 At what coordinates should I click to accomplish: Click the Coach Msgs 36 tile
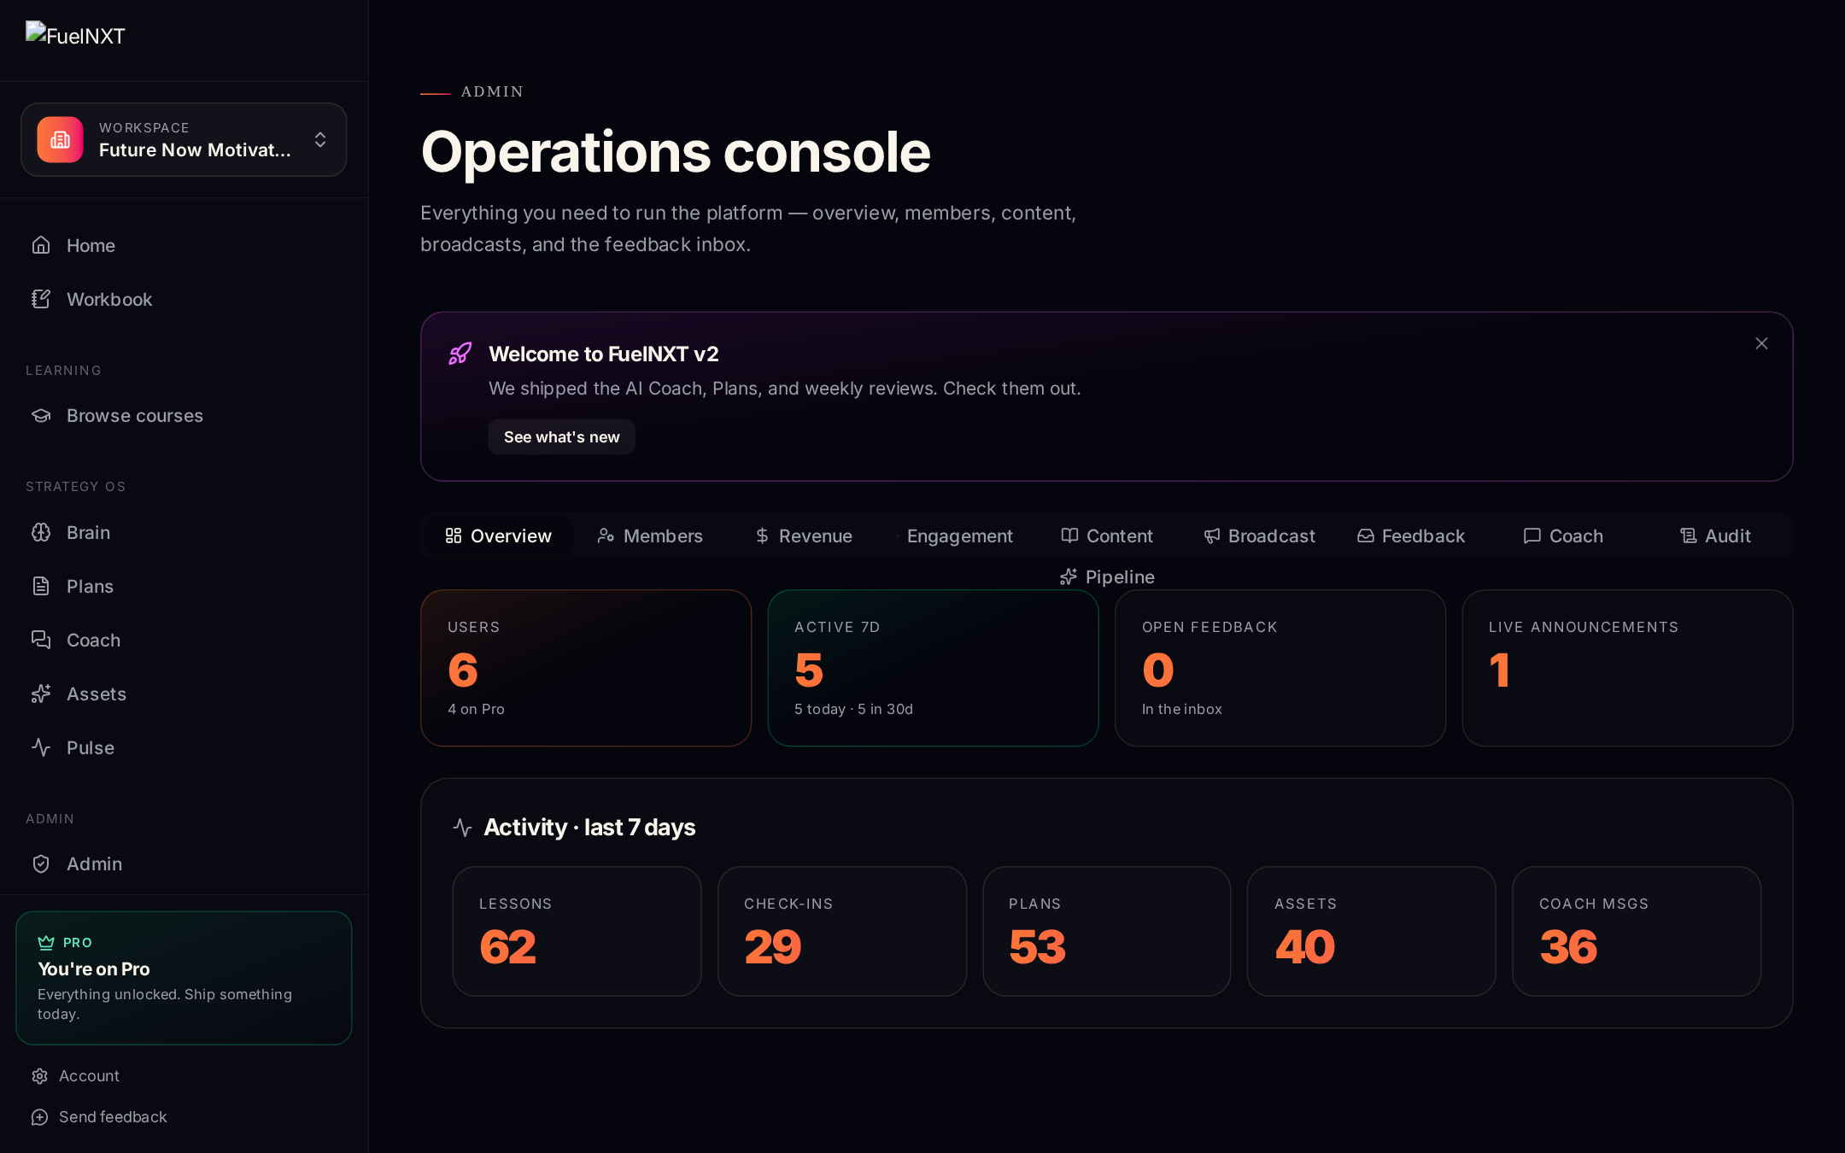[x=1637, y=931]
